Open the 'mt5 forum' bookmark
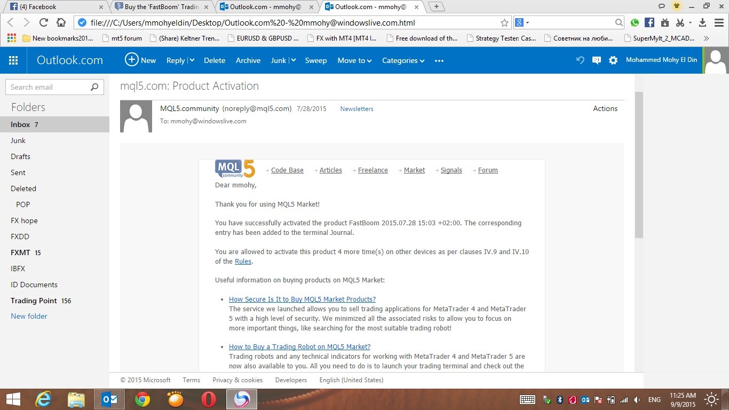729x410 pixels. [x=122, y=38]
